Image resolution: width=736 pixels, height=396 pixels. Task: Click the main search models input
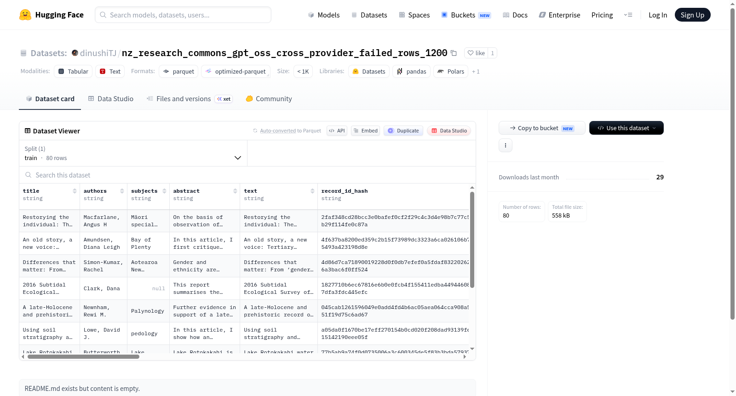[x=183, y=15]
